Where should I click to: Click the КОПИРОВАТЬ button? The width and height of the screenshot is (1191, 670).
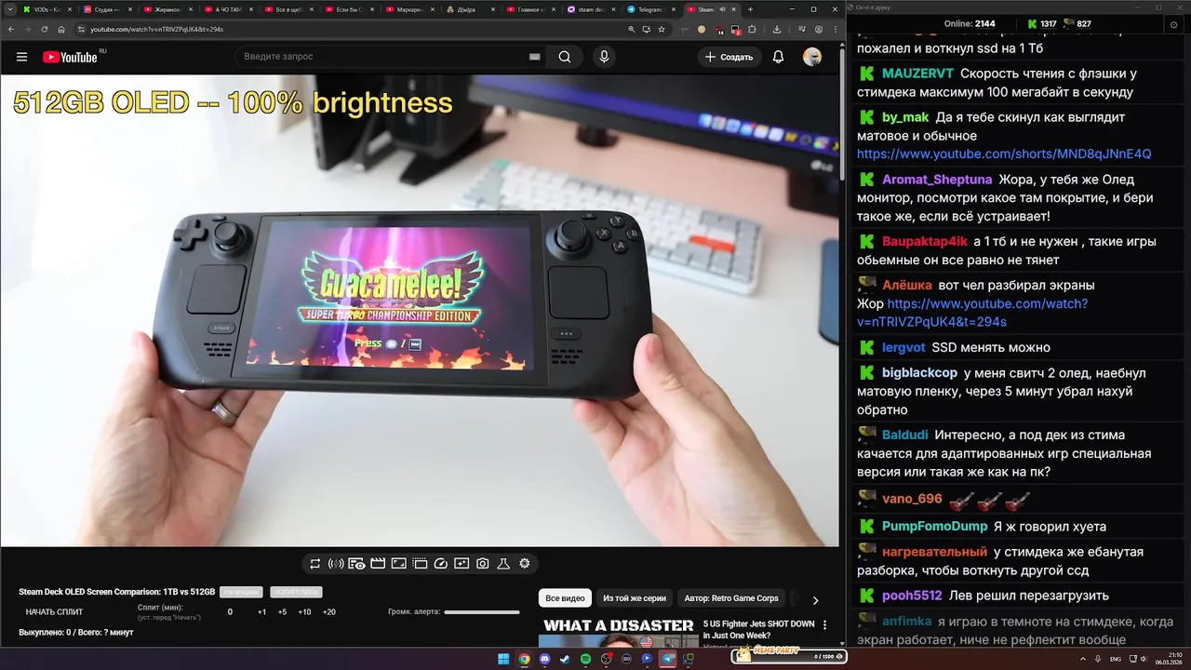(296, 592)
